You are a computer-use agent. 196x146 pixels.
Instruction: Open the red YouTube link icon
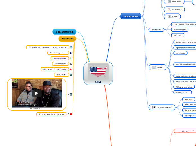coord(71,114)
